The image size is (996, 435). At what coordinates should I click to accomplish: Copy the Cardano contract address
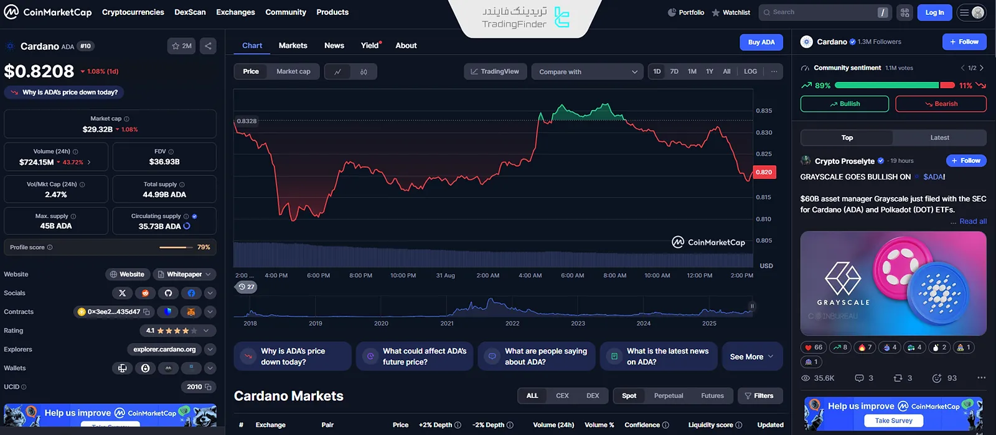coord(147,312)
